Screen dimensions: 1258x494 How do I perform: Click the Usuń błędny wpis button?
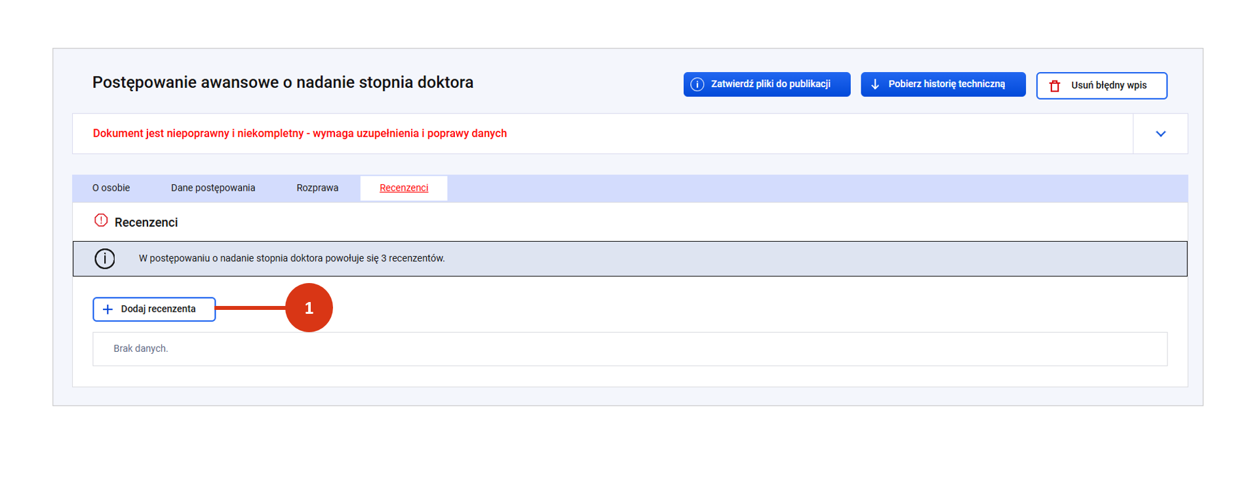click(1101, 86)
